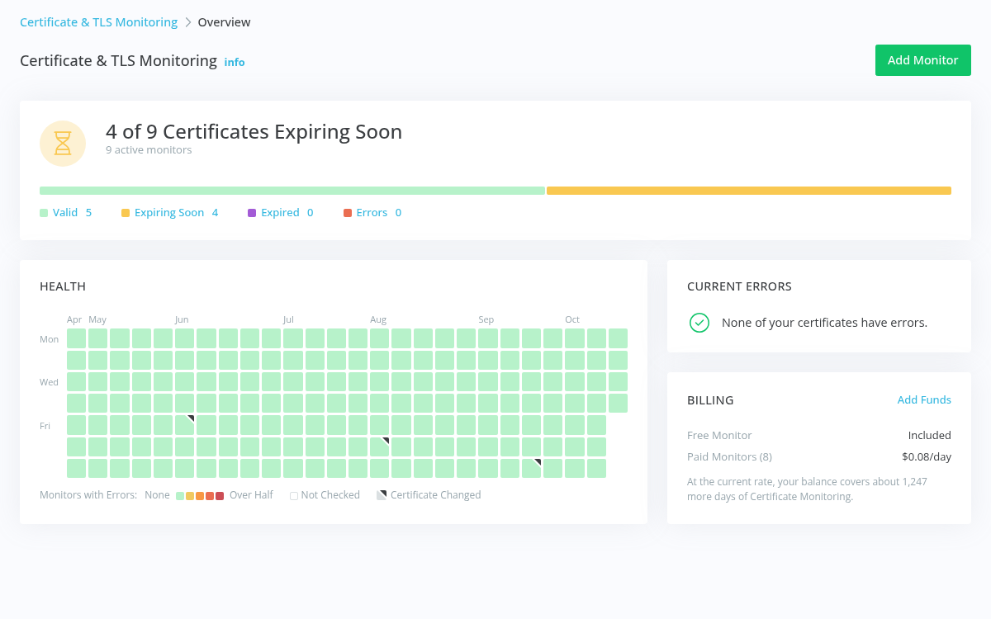This screenshot has width=991, height=619.
Task: Click the Monday cell under the Oct label
Action: 575,338
